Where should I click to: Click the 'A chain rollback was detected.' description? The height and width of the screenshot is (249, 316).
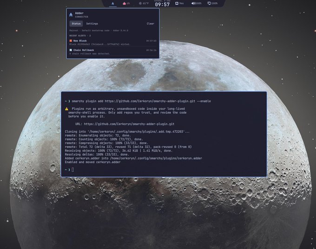(x=90, y=54)
